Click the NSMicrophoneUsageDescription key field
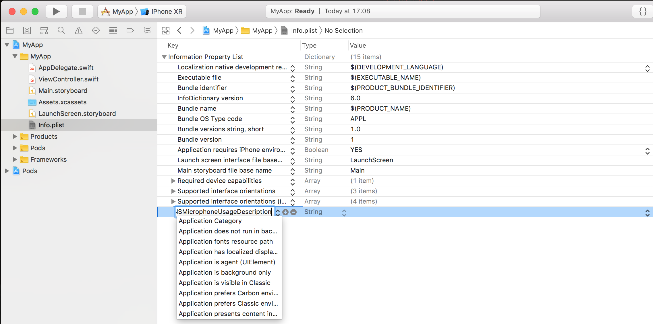The width and height of the screenshot is (653, 324). coord(223,212)
